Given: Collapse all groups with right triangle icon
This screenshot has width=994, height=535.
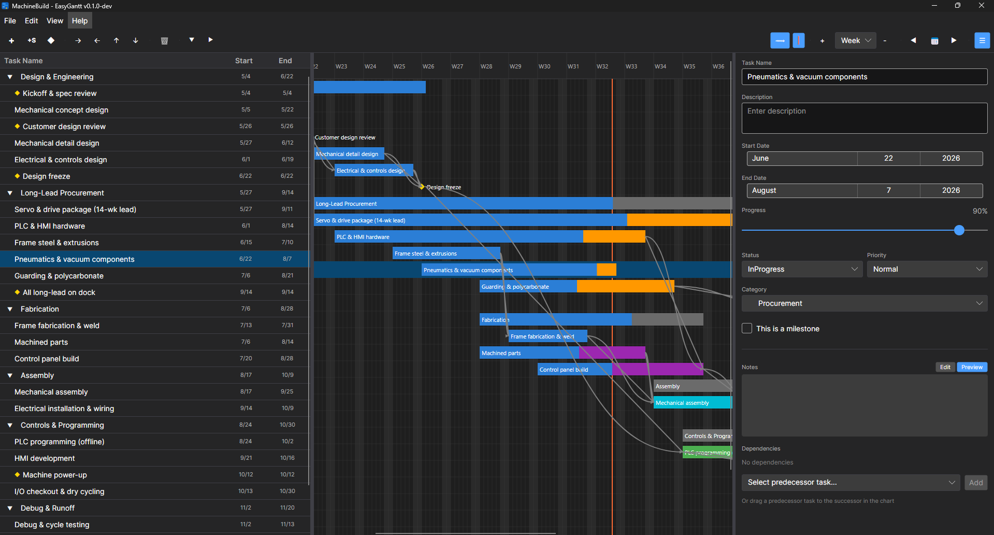Looking at the screenshot, I should pyautogui.click(x=210, y=40).
